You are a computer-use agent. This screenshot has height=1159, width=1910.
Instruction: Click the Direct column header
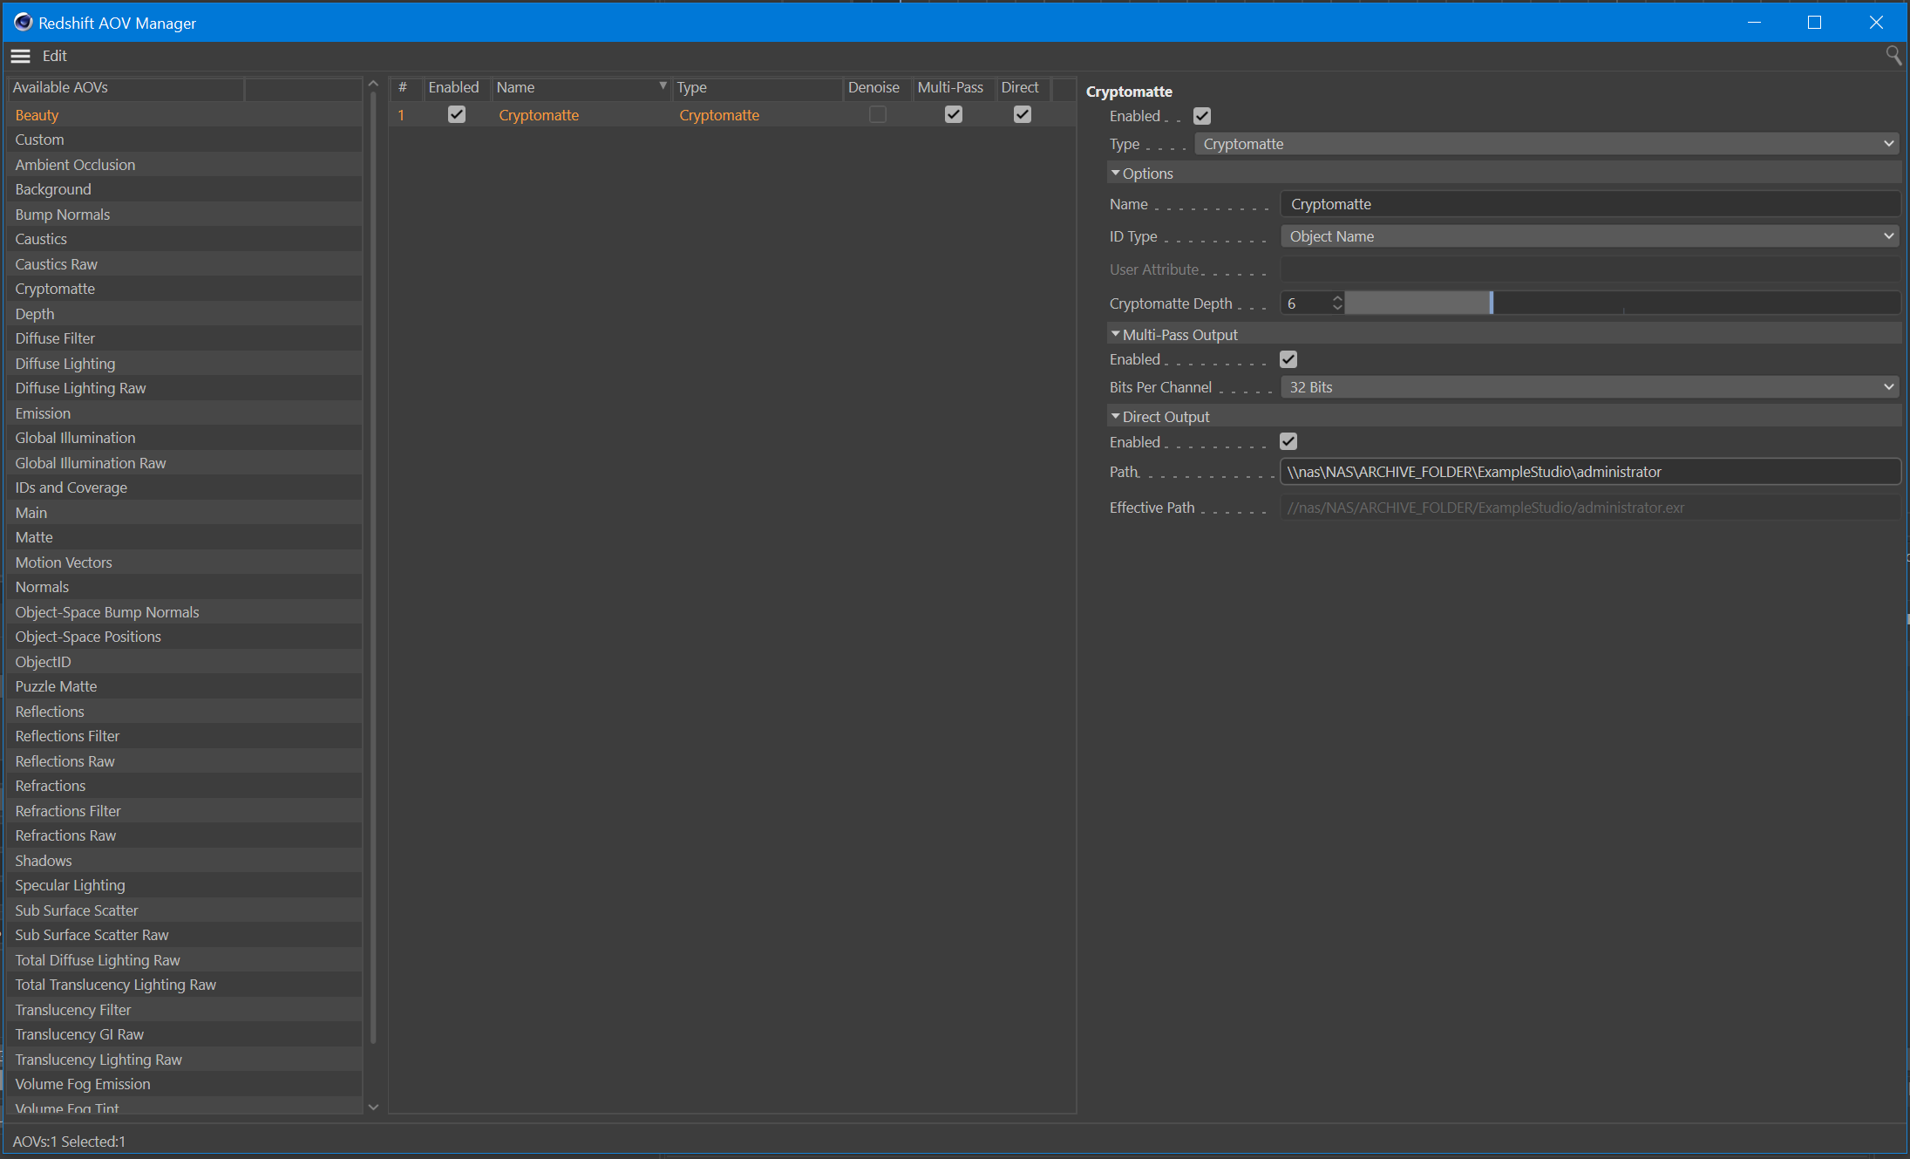click(1023, 87)
